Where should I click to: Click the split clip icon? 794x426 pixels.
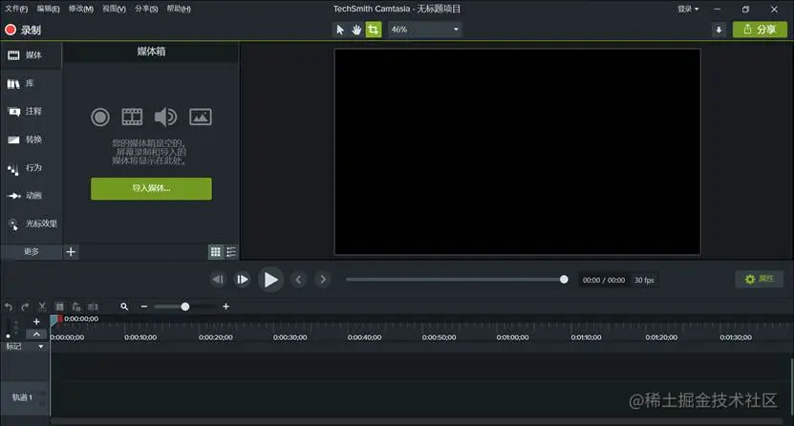pos(94,307)
